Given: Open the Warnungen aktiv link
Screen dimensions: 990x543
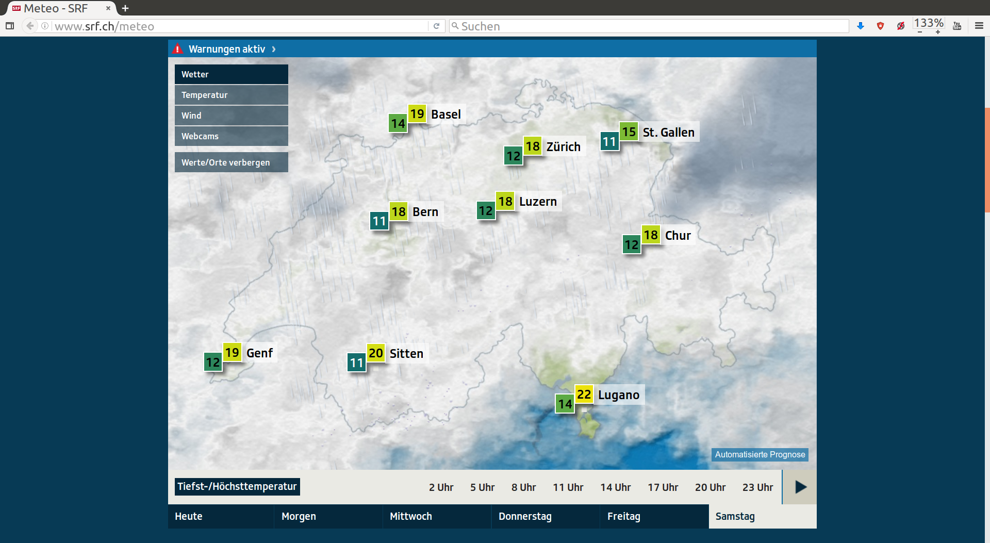Looking at the screenshot, I should [x=227, y=49].
